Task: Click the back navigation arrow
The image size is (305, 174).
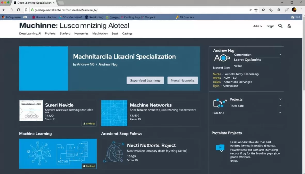Action: tap(4, 10)
